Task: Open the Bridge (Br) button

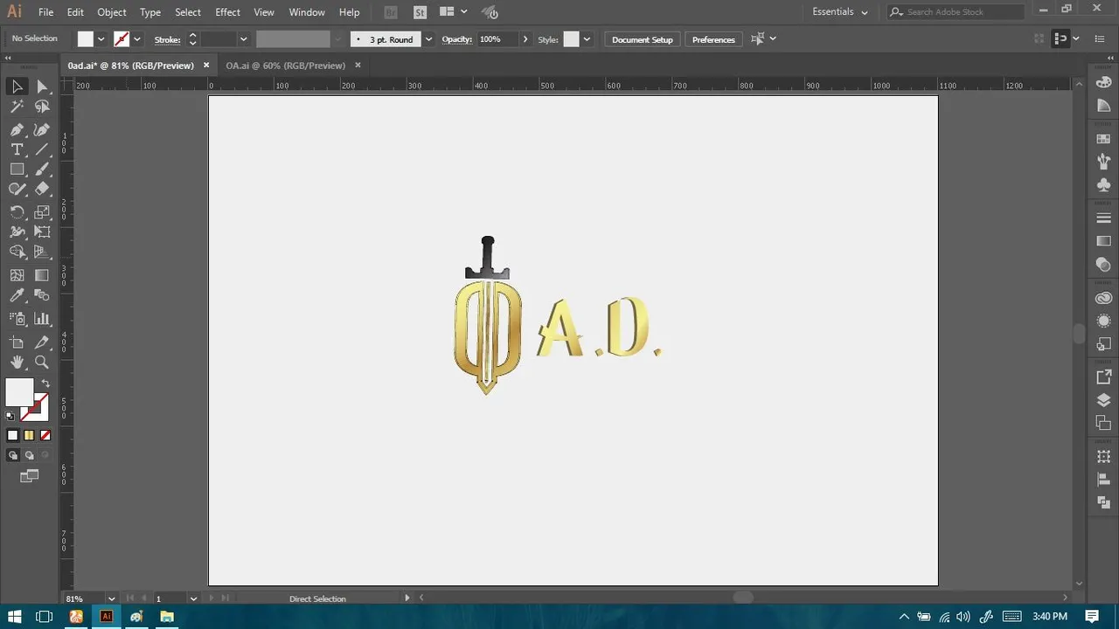Action: click(391, 12)
